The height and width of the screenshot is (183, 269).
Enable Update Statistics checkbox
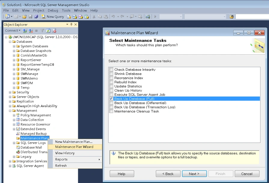tap(111, 86)
